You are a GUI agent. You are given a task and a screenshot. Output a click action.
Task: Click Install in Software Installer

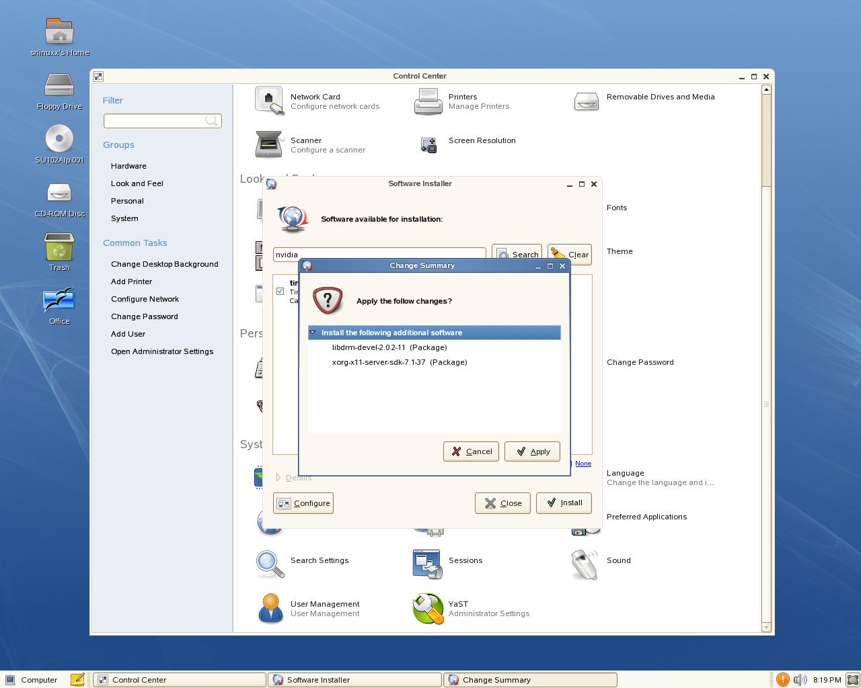click(x=564, y=503)
